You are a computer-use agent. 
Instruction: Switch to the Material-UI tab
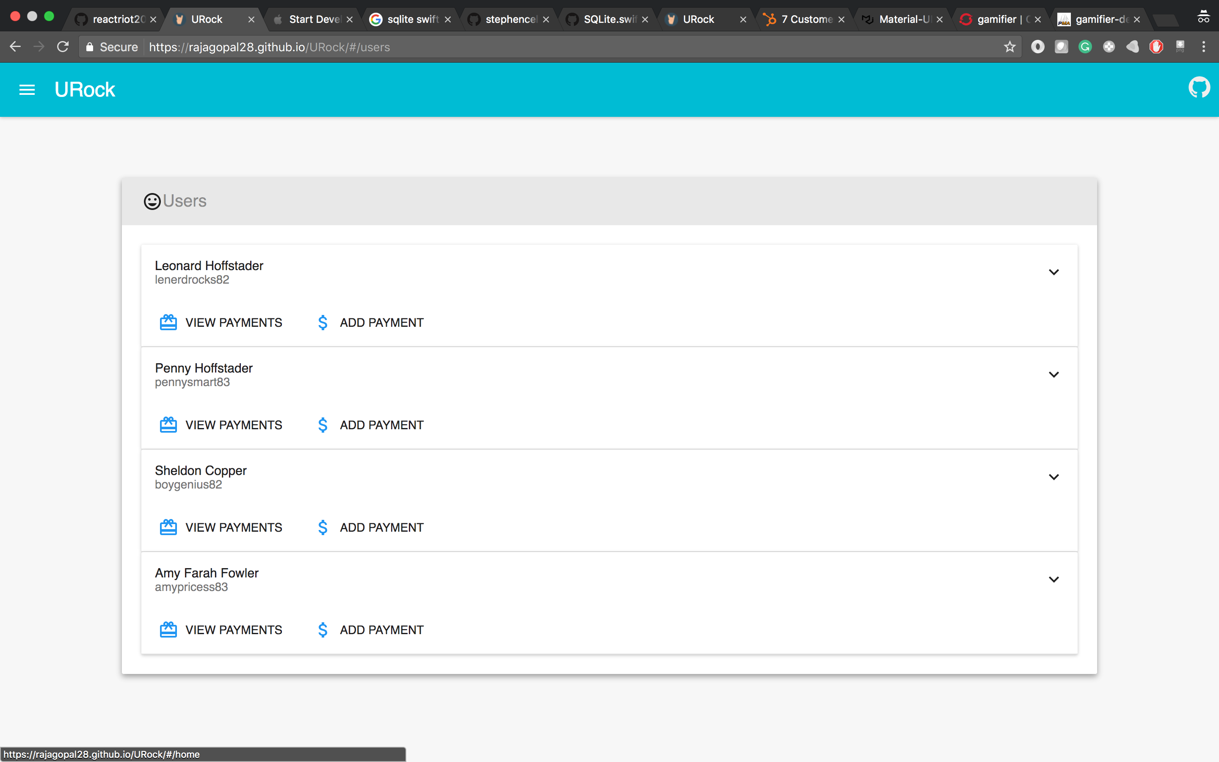[904, 19]
